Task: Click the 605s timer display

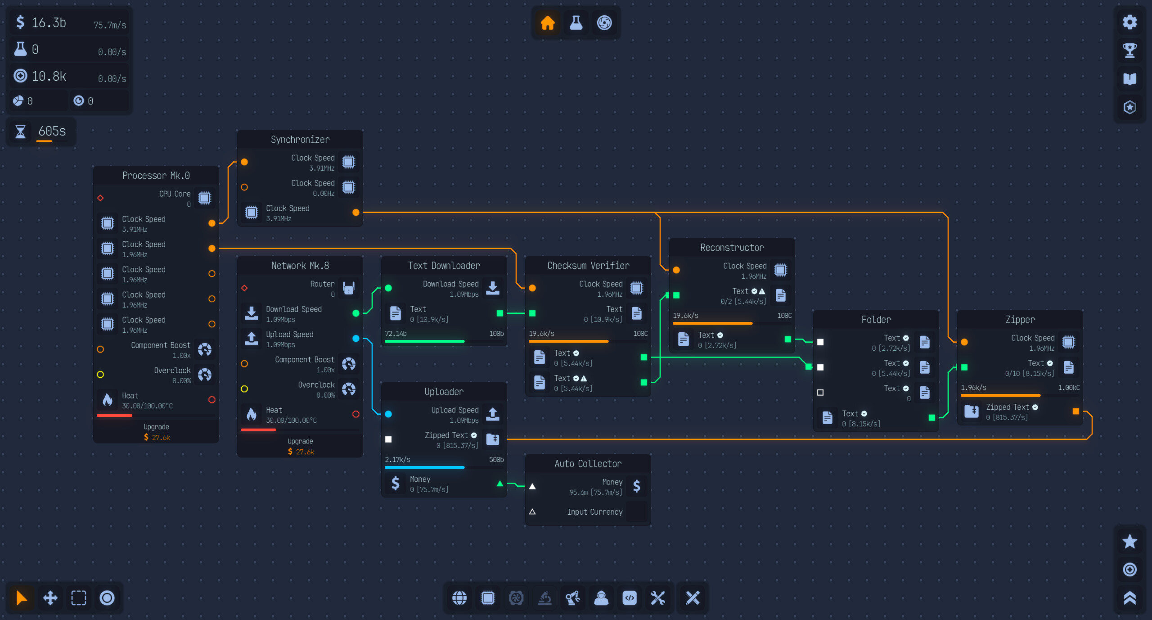Action: [41, 131]
